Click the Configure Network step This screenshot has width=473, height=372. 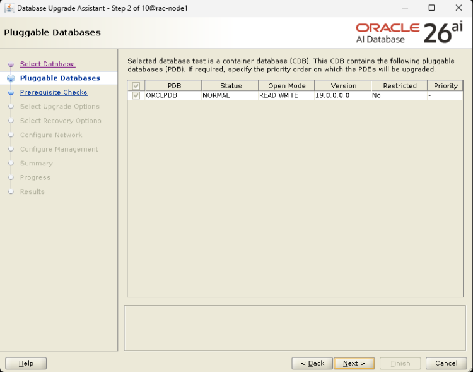point(51,135)
